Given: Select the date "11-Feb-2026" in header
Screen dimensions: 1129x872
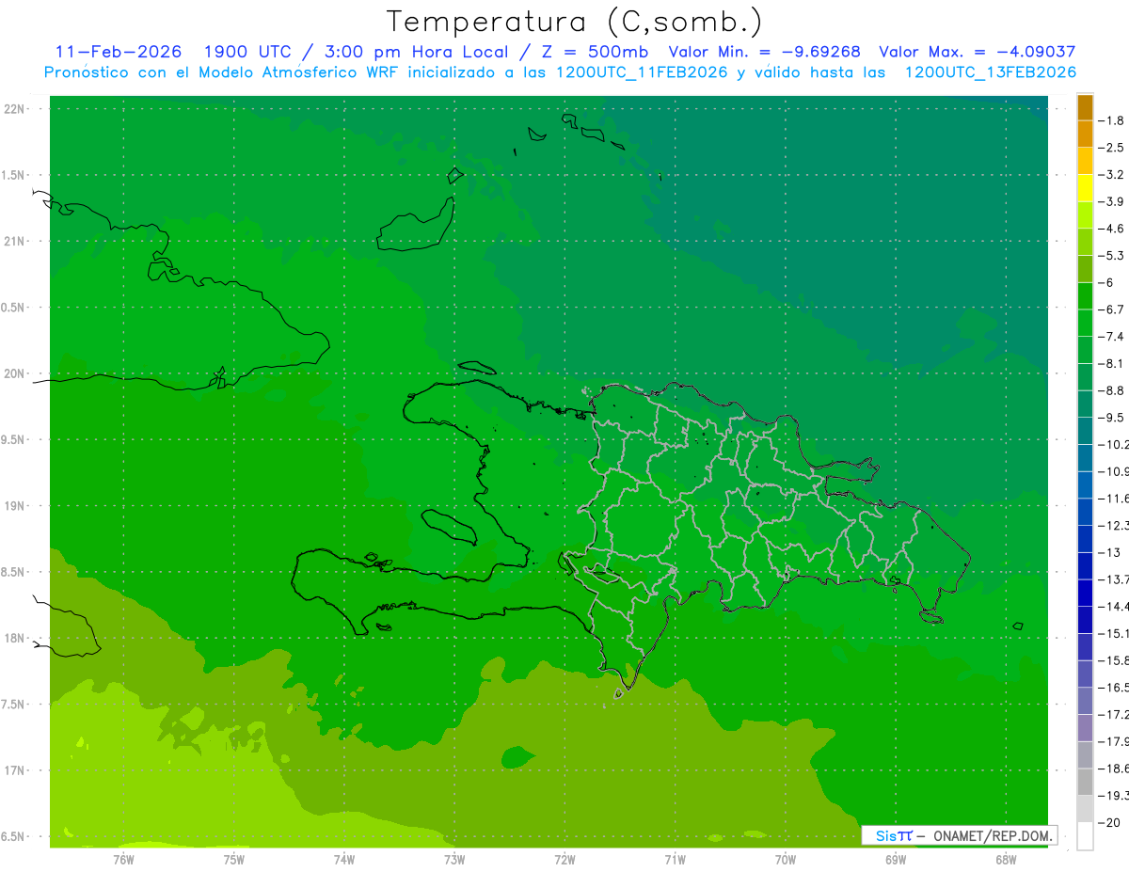Looking at the screenshot, I should [119, 52].
